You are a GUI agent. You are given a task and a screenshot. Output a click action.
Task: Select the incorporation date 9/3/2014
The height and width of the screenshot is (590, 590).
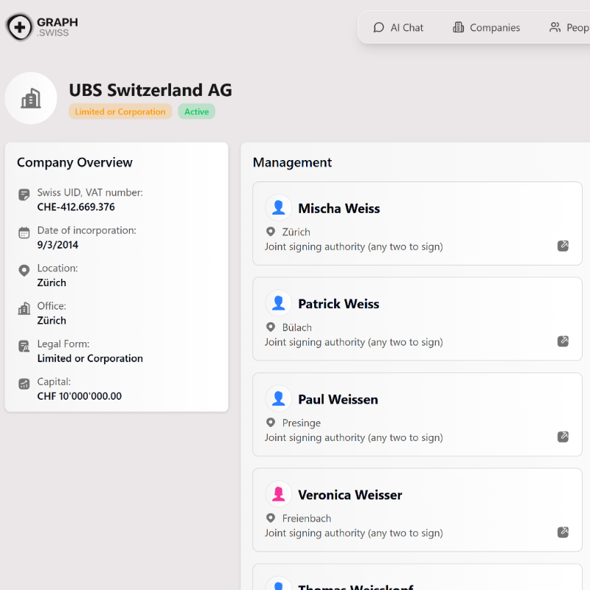point(58,245)
